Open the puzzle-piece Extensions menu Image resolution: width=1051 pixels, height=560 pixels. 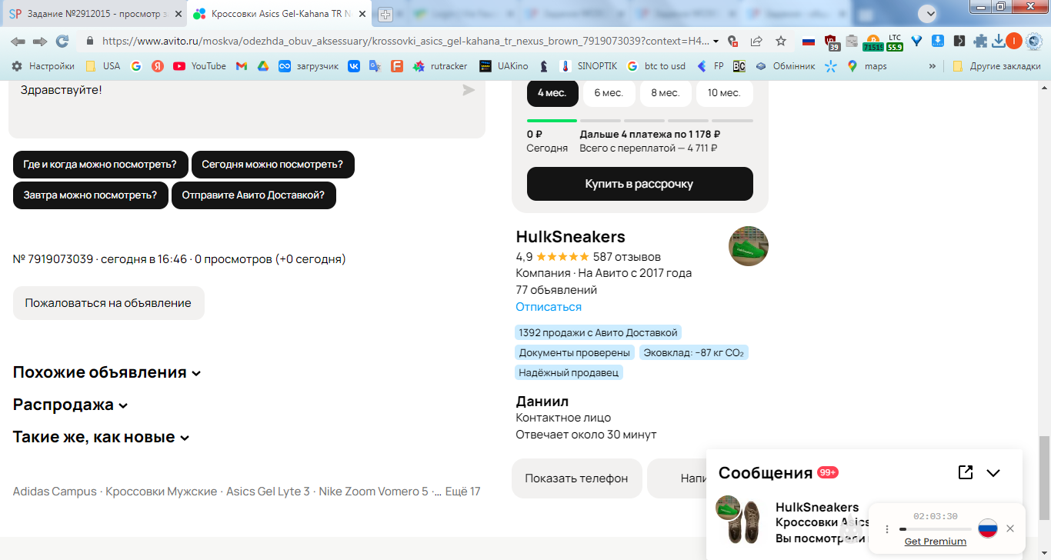point(980,42)
